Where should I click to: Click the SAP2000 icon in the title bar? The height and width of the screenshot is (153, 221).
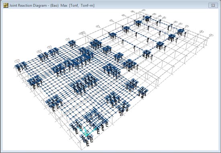pyautogui.click(x=6, y=6)
